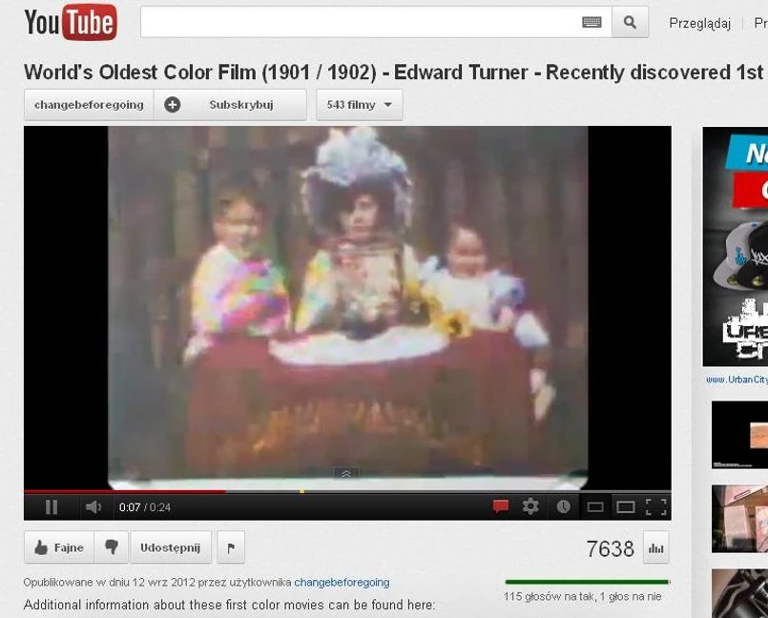Switch to the small player size
The image size is (768, 618).
click(595, 506)
